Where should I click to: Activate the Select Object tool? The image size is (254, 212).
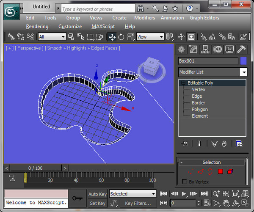point(71,37)
